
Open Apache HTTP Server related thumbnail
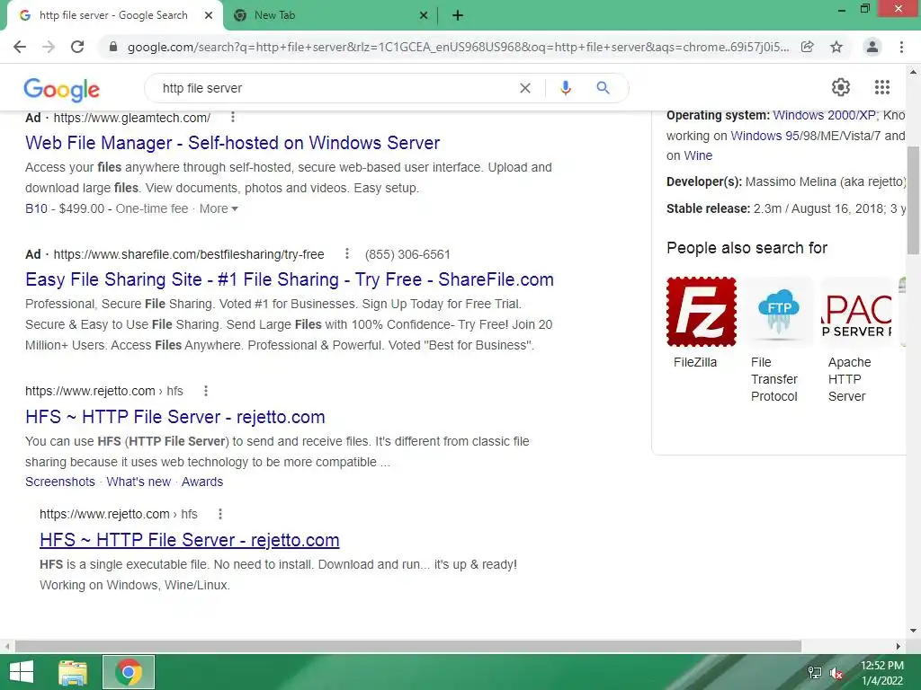(856, 312)
